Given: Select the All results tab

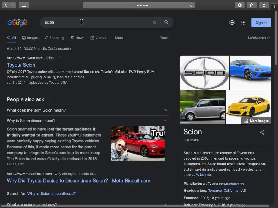Looking at the screenshot, I should coord(11,38).
